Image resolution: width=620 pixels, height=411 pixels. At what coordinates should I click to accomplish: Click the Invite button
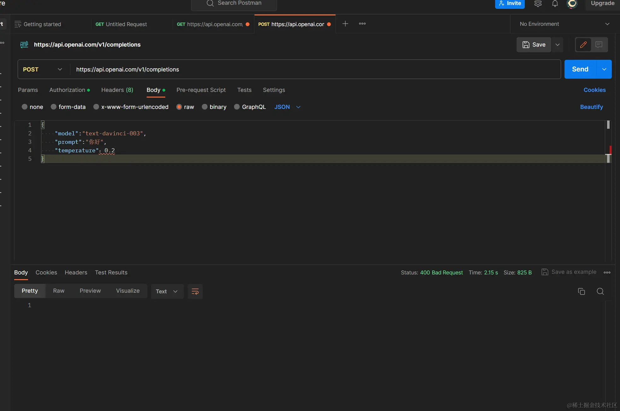(x=510, y=3)
